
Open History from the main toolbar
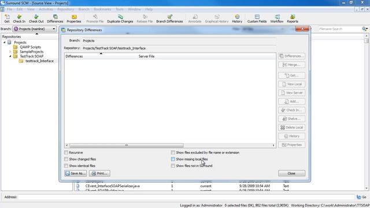[237, 18]
